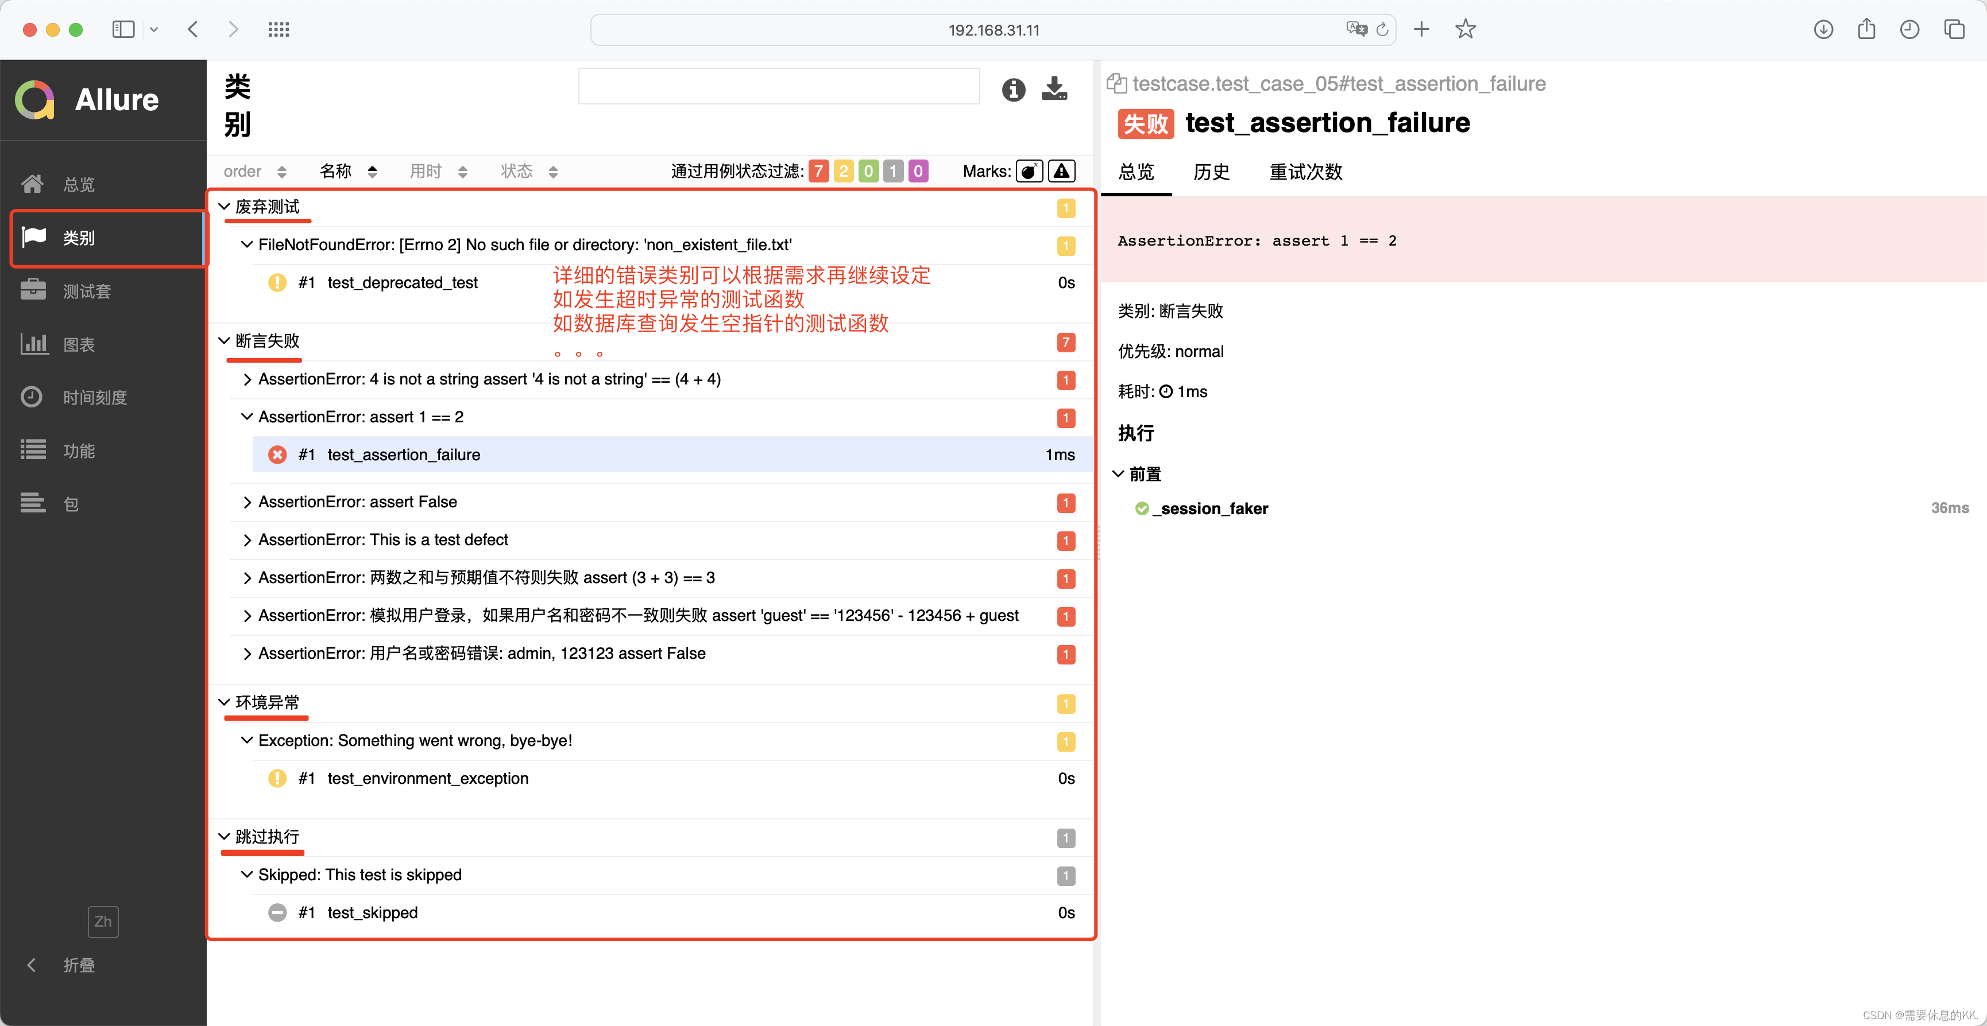Open the 功能 behaviors list icon

click(33, 450)
